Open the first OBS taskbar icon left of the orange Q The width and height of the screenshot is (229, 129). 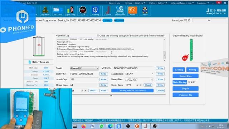coord(128,126)
